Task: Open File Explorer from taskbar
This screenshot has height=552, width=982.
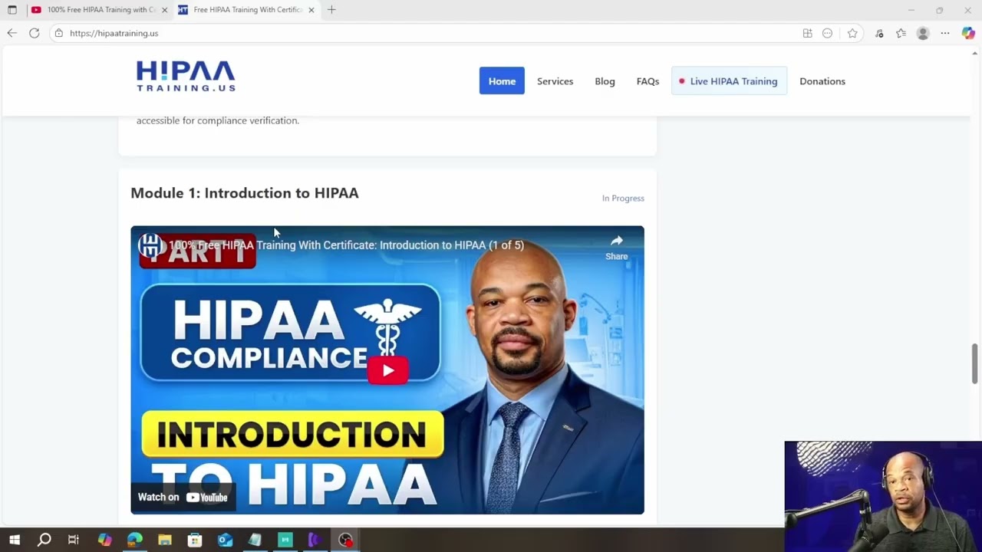Action: coord(164,540)
